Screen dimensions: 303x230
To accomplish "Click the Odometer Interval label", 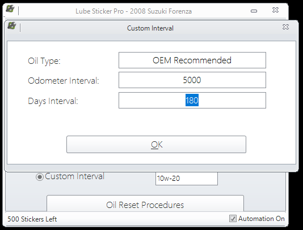I will point(64,81).
